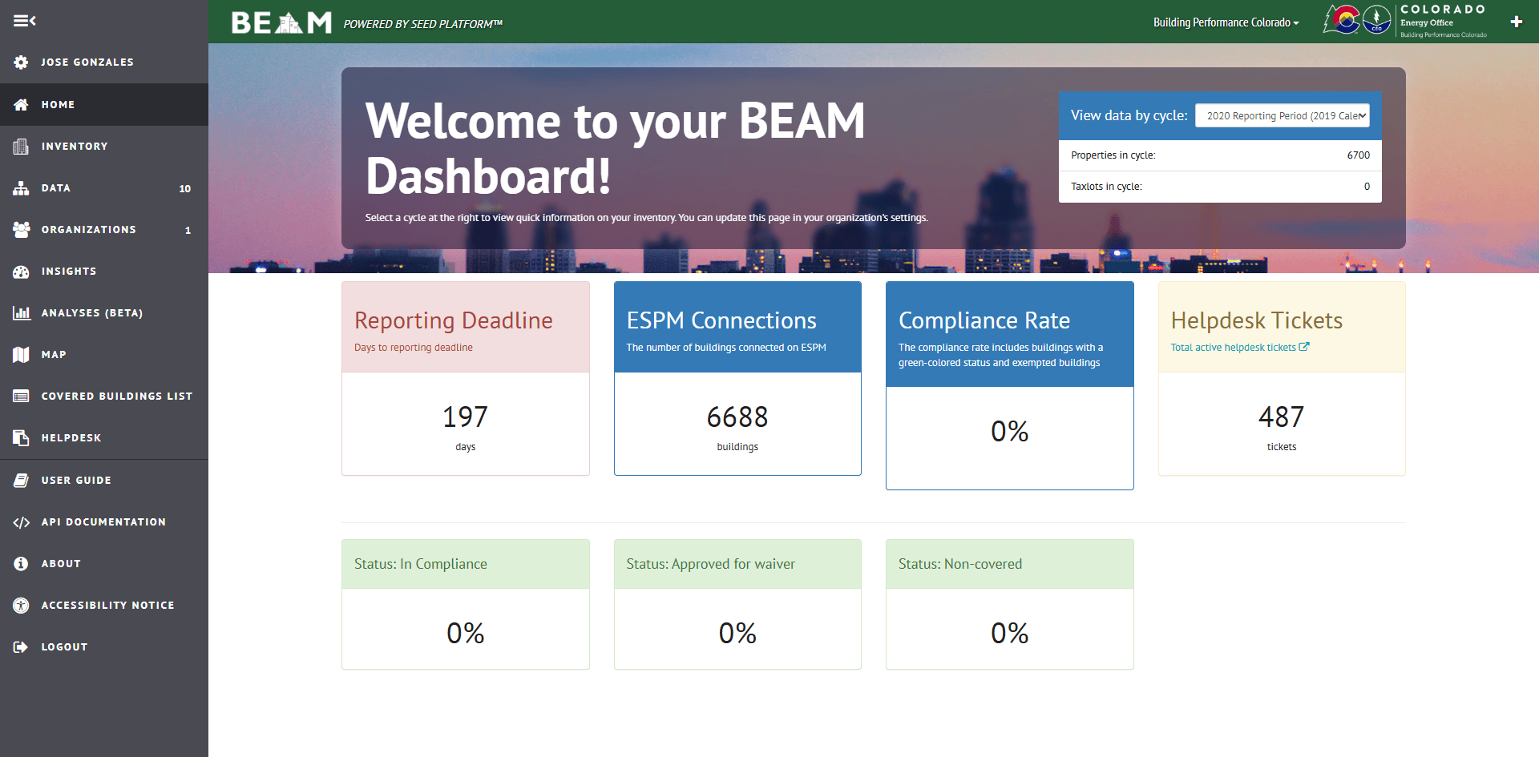Open Jose Gonzales profile menu item
1539x757 pixels.
pyautogui.click(x=104, y=62)
